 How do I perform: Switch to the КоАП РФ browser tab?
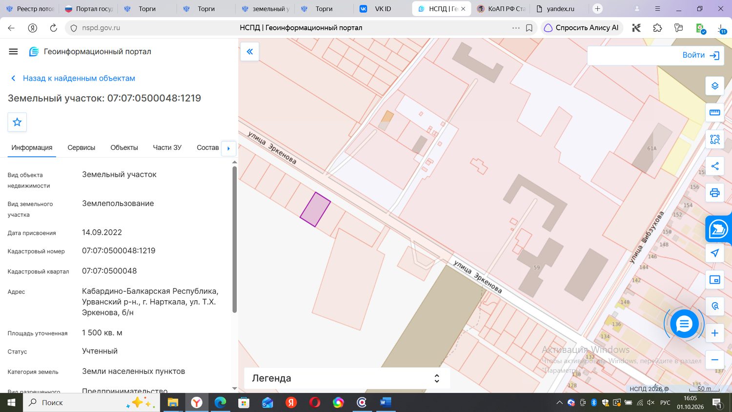pyautogui.click(x=501, y=9)
